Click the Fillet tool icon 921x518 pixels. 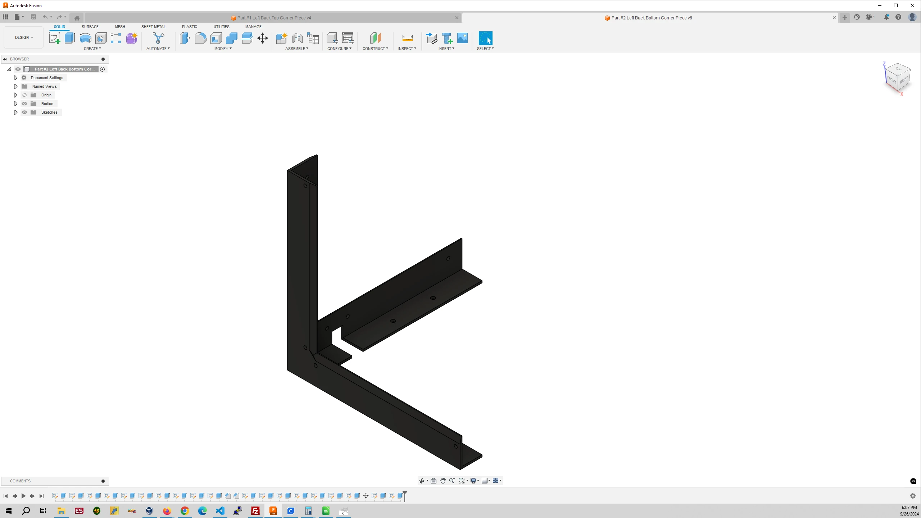tap(201, 38)
